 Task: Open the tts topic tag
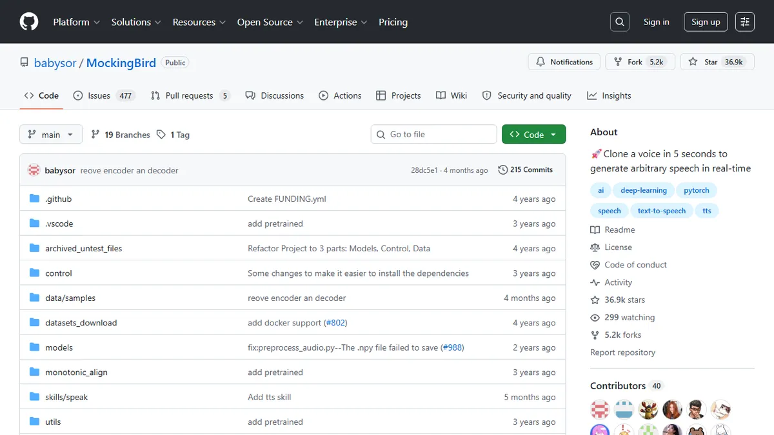click(707, 211)
